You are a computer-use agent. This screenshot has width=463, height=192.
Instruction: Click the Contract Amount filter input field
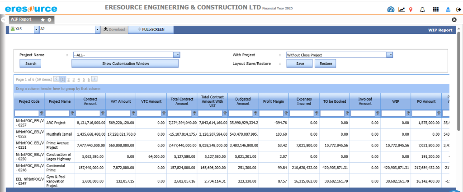(87, 113)
